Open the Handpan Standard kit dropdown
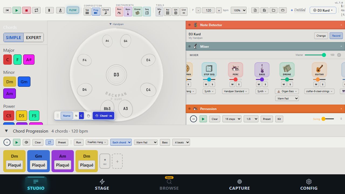345x194 pixels. pos(236,91)
